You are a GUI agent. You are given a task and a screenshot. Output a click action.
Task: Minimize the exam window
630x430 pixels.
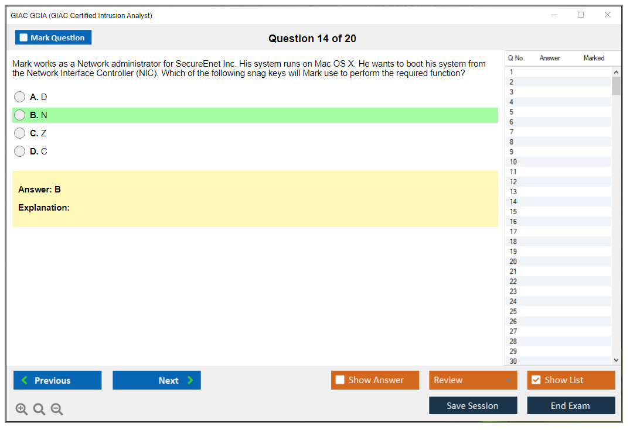pyautogui.click(x=554, y=15)
